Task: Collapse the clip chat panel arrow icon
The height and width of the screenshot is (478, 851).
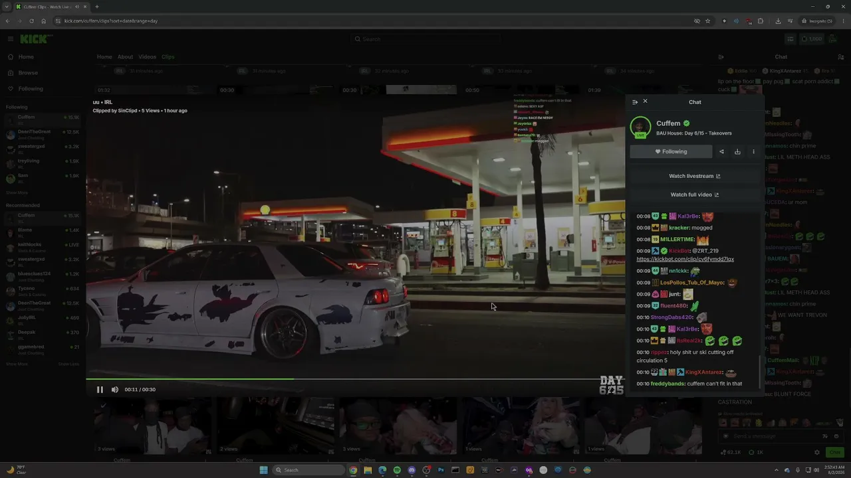Action: click(635, 102)
